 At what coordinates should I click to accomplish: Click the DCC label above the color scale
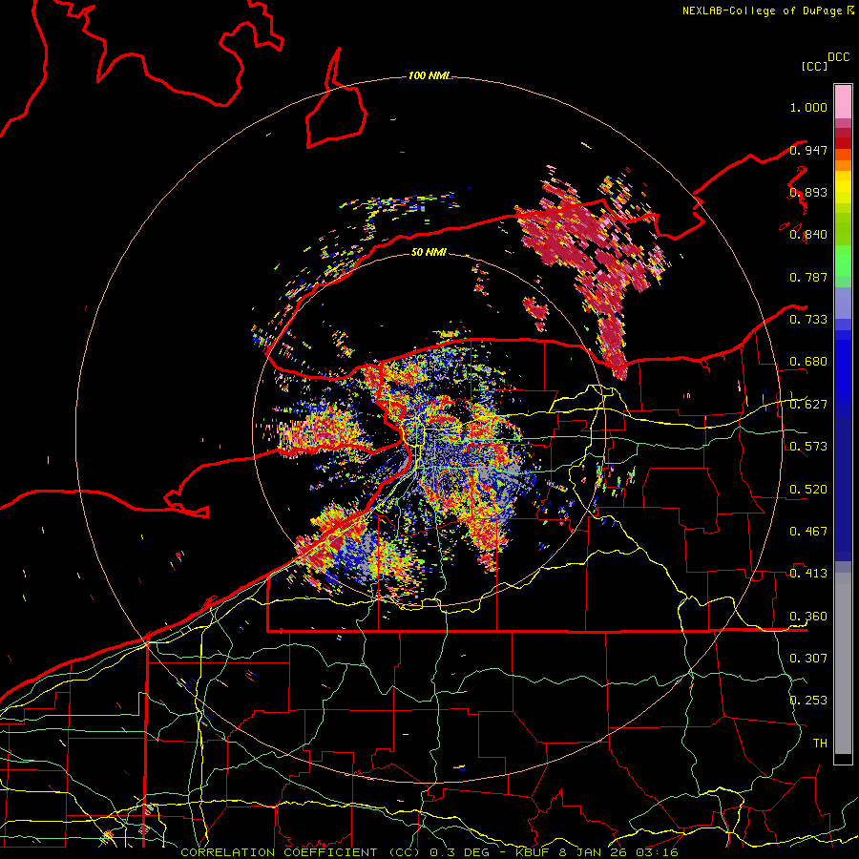[838, 57]
